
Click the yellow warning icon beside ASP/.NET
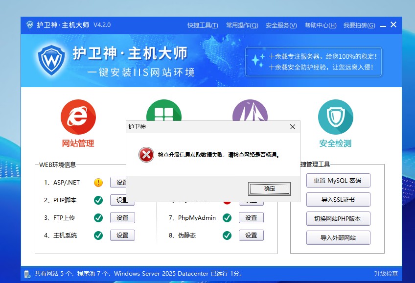pos(98,183)
